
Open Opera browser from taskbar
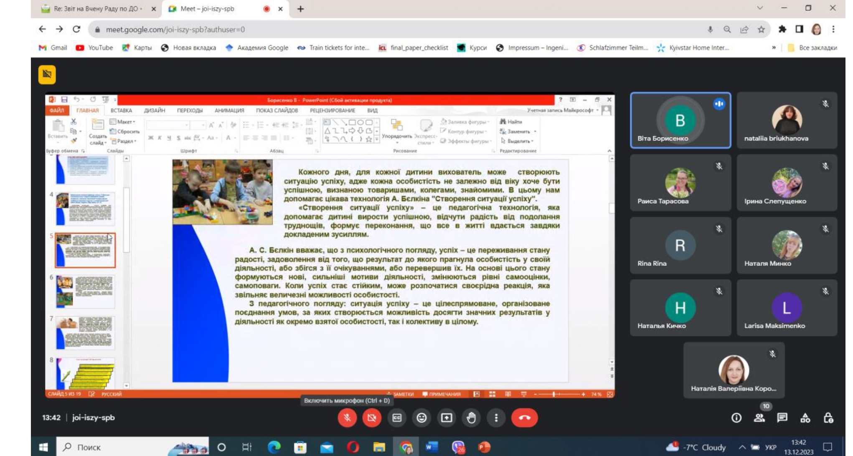click(353, 447)
